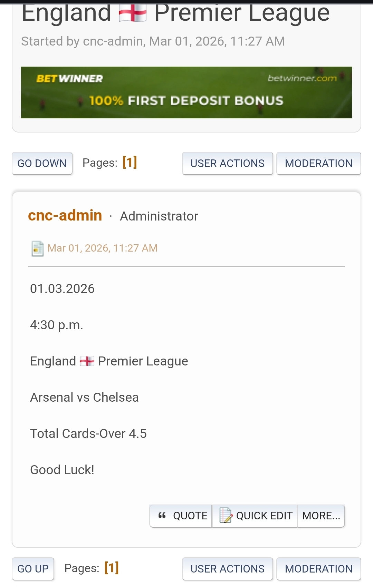The image size is (373, 587).
Task: Click the post timestamp Mar 01, 2026 link
Action: (x=102, y=248)
